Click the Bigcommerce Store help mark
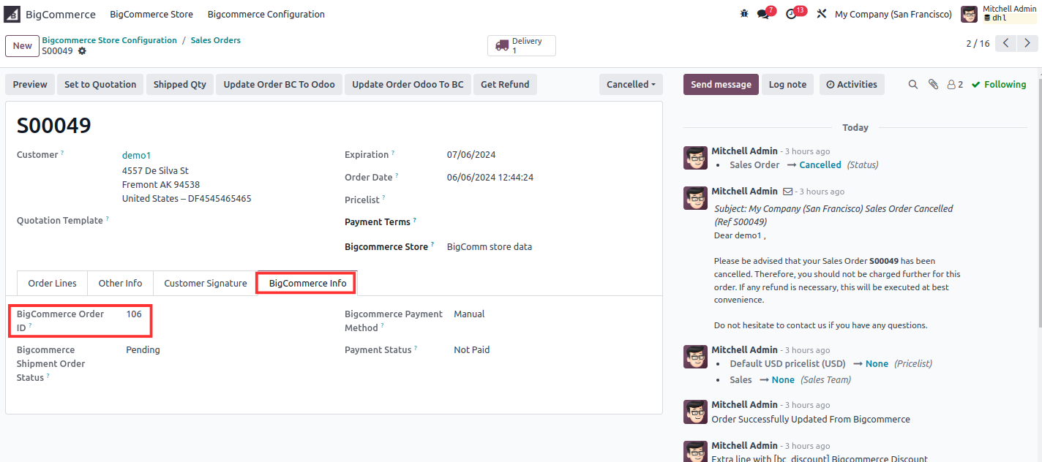 [432, 244]
